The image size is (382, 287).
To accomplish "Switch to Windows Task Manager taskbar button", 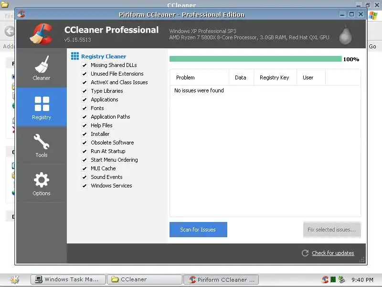I will (x=68, y=279).
